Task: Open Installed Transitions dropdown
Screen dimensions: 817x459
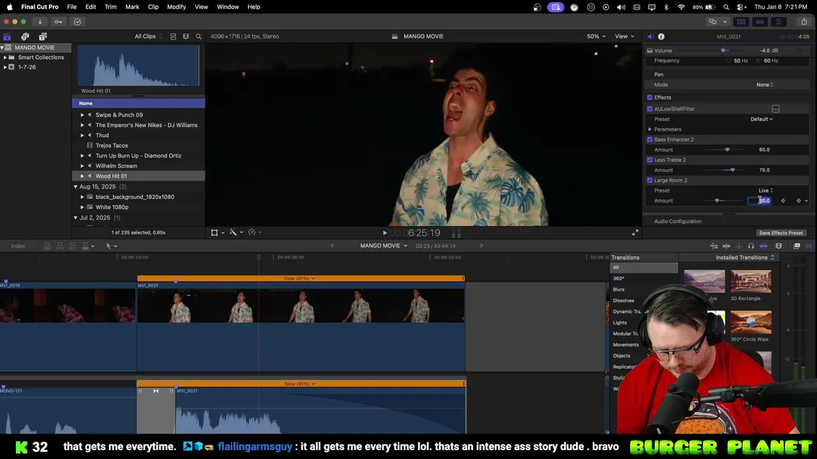Action: pyautogui.click(x=745, y=258)
